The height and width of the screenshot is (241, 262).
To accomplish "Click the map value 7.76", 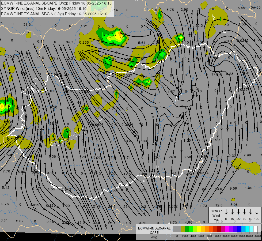I will pos(6,171).
